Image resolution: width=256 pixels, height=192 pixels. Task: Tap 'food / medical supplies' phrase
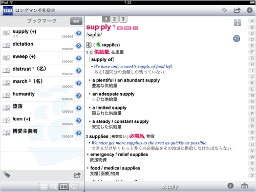pyautogui.click(x=115, y=168)
